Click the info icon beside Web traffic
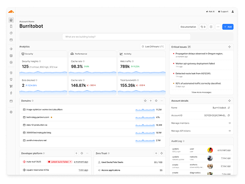 (133, 61)
